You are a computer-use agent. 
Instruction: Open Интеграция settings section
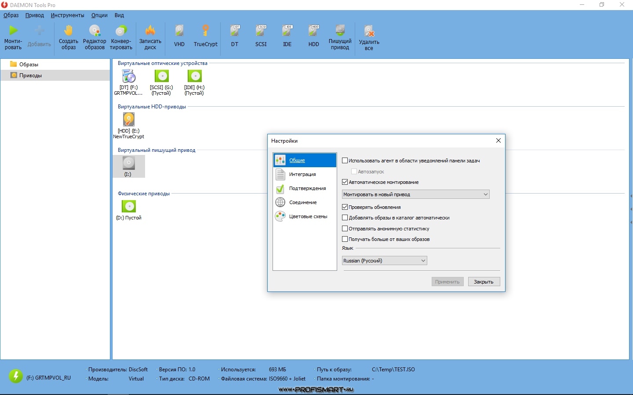point(305,174)
